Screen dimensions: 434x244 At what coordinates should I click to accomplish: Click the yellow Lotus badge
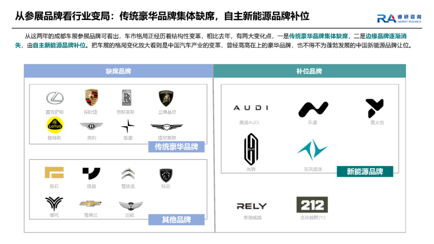pyautogui.click(x=55, y=125)
